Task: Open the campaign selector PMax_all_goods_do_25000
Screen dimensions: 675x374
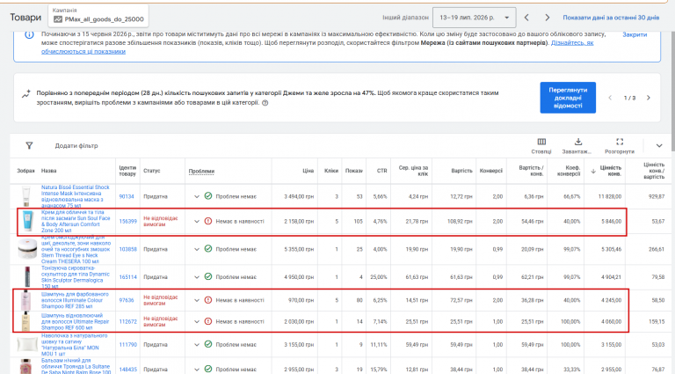Action: click(98, 16)
